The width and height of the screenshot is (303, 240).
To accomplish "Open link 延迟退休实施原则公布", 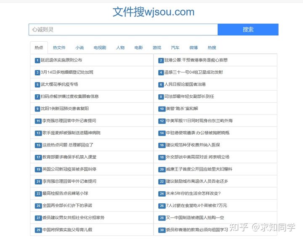I will click(x=61, y=60).
